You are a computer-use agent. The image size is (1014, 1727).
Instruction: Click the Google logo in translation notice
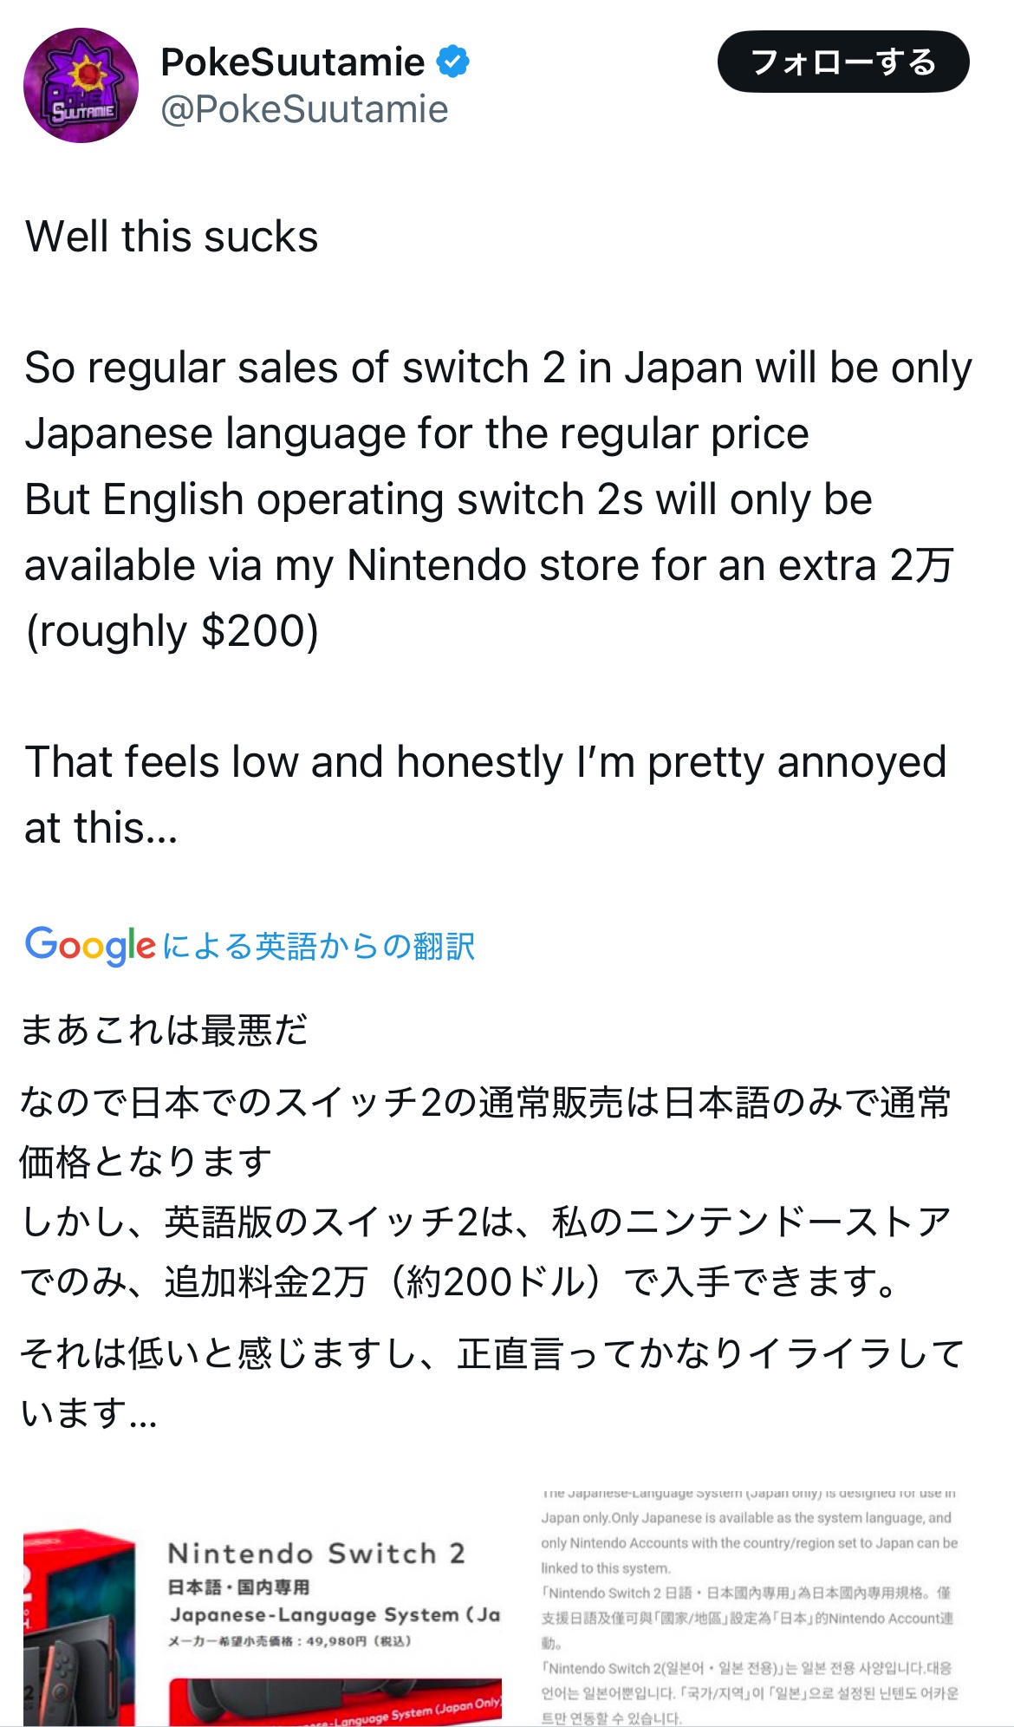click(x=91, y=945)
